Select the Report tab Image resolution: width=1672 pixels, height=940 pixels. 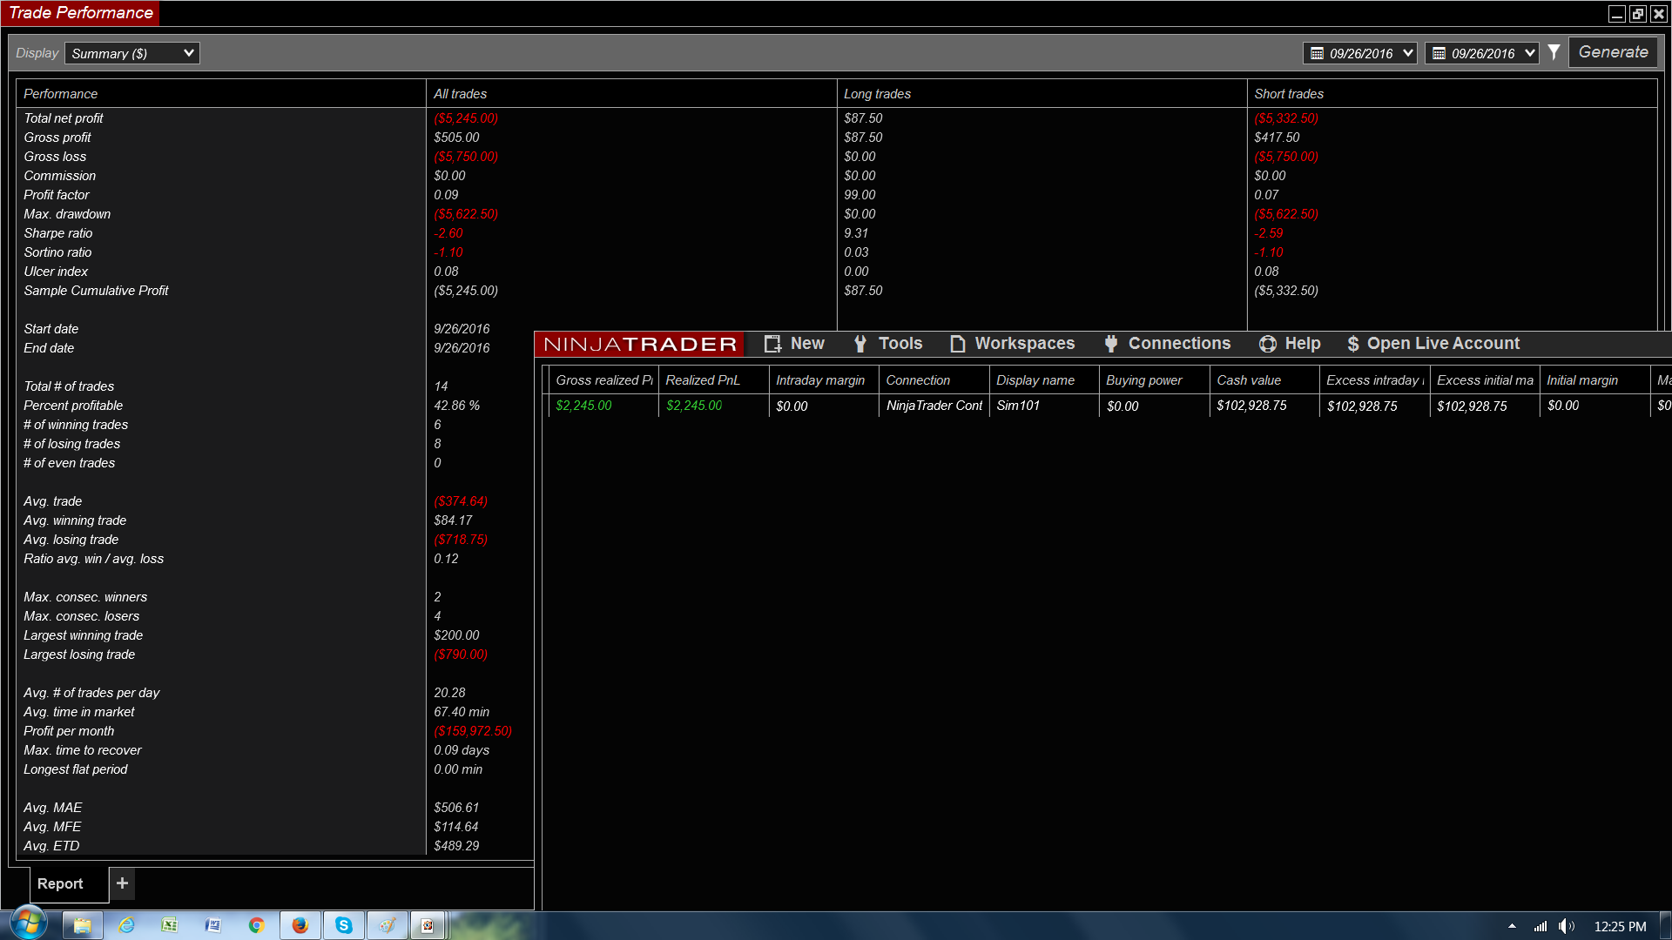[60, 883]
